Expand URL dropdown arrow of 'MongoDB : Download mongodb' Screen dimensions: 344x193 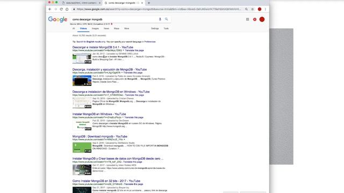[124, 139]
